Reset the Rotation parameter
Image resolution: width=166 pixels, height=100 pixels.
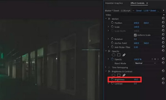tap(163, 39)
